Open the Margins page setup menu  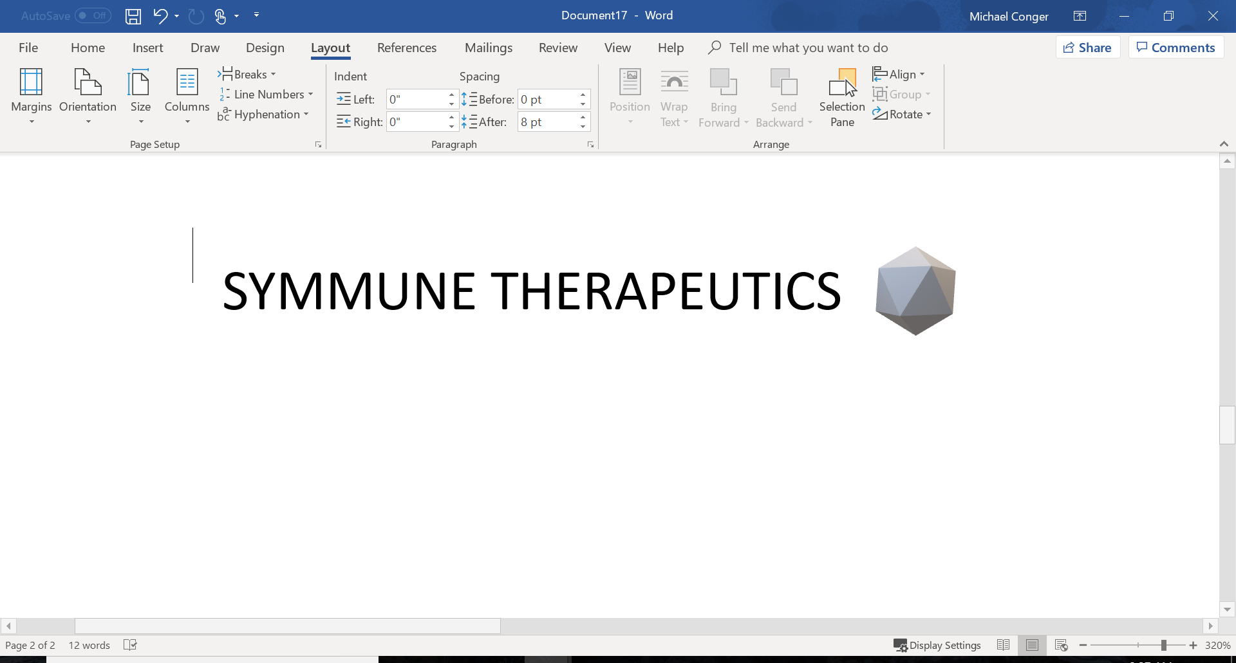(31, 96)
